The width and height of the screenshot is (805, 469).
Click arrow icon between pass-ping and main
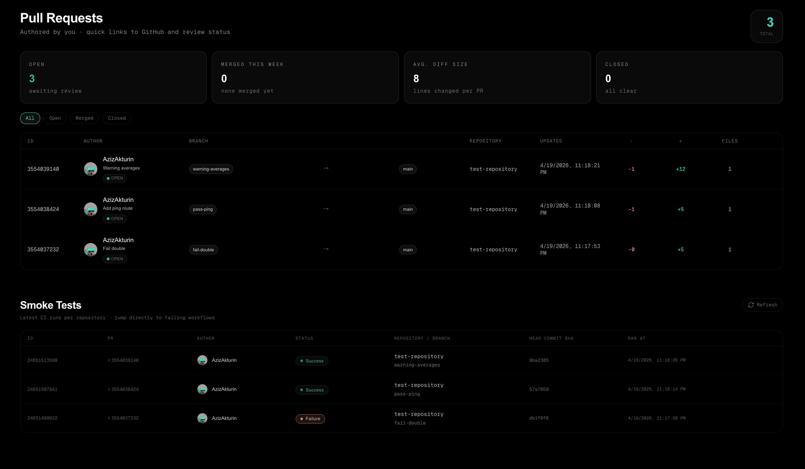coord(326,209)
